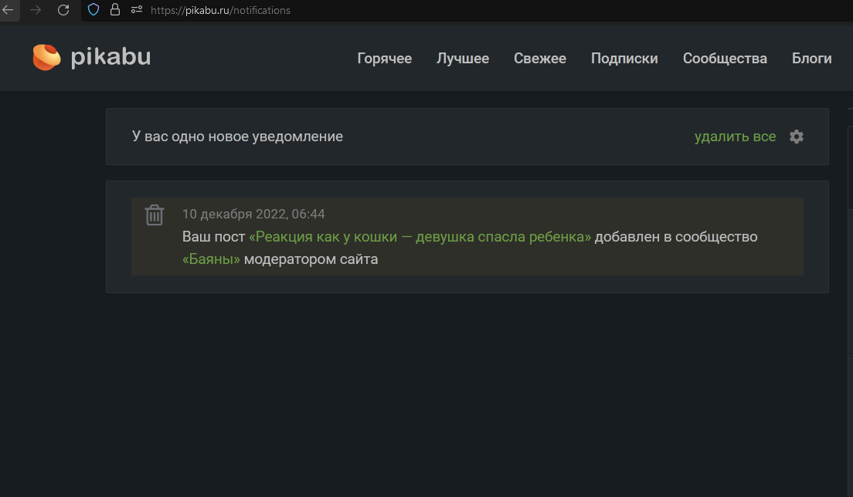Click the удалить все link
The height and width of the screenshot is (497, 853).
pyautogui.click(x=735, y=137)
